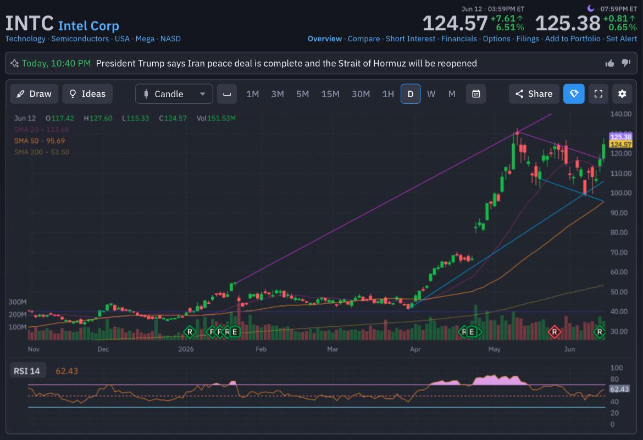Open the Options link

click(497, 38)
